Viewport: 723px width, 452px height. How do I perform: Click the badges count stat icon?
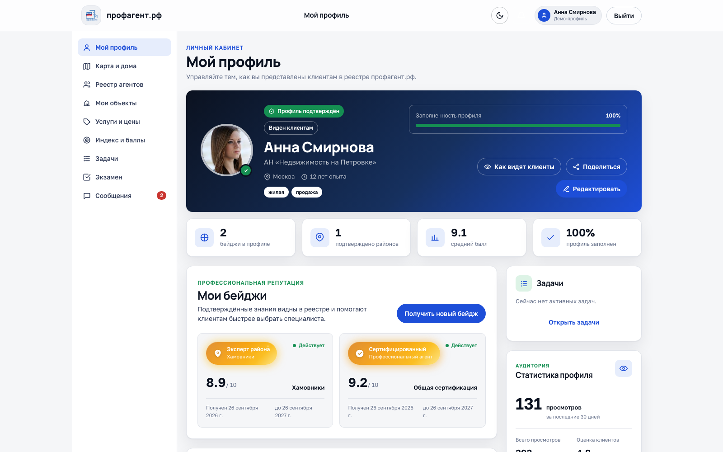coord(204,238)
